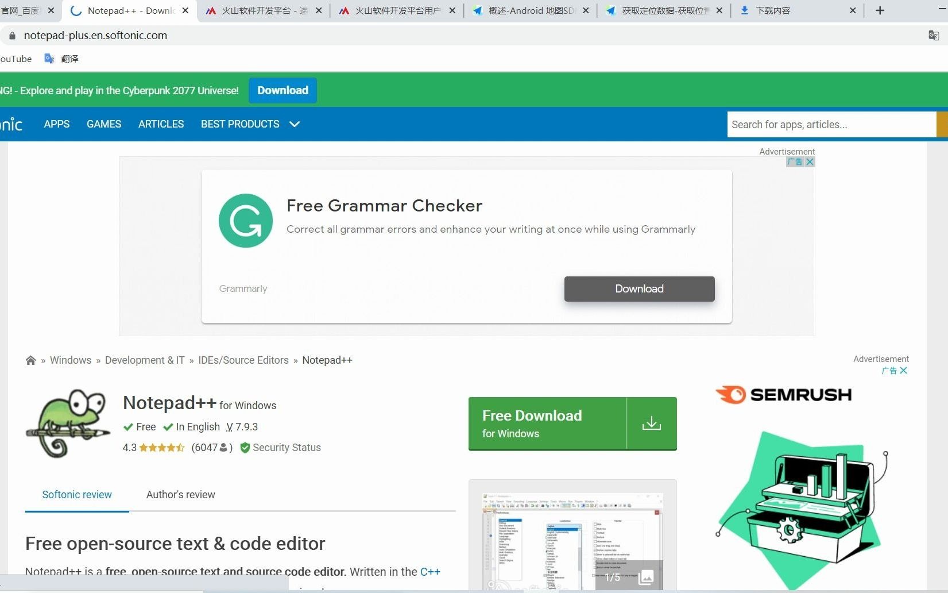This screenshot has width=948, height=593.
Task: Click the Security Status shield link
Action: click(280, 448)
